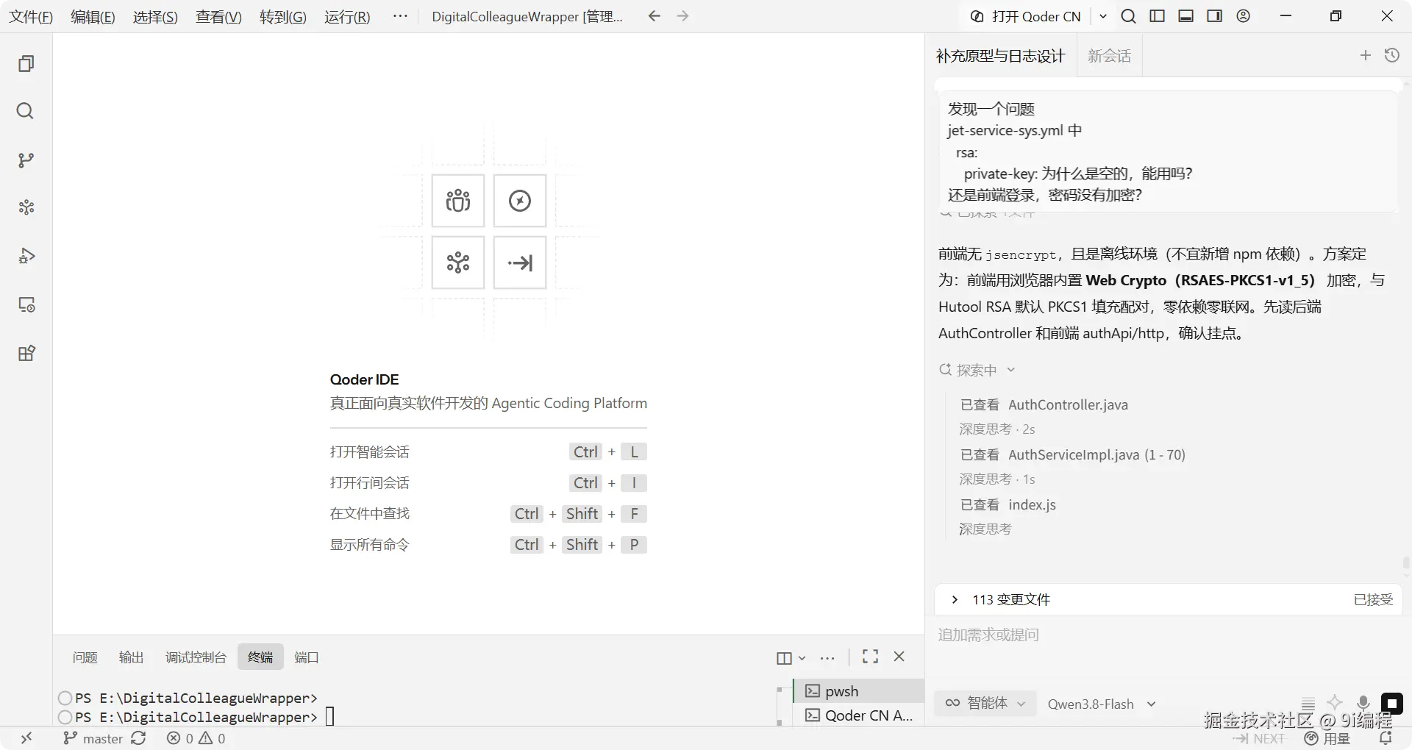Open split terminal dropdown arrow
The height and width of the screenshot is (750, 1412).
802,658
